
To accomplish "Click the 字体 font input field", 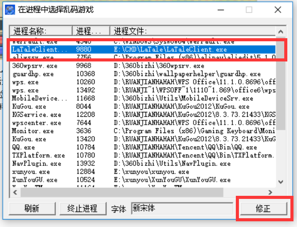I will (182, 208).
